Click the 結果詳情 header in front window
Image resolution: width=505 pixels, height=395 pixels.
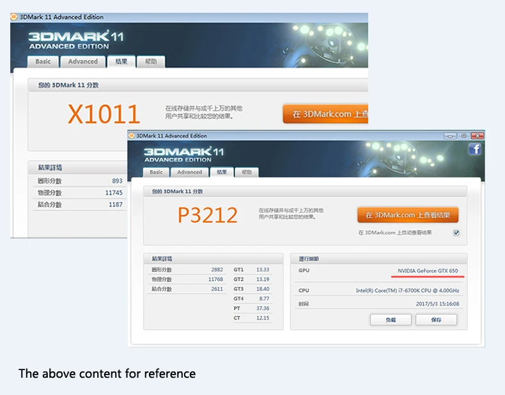tap(162, 258)
